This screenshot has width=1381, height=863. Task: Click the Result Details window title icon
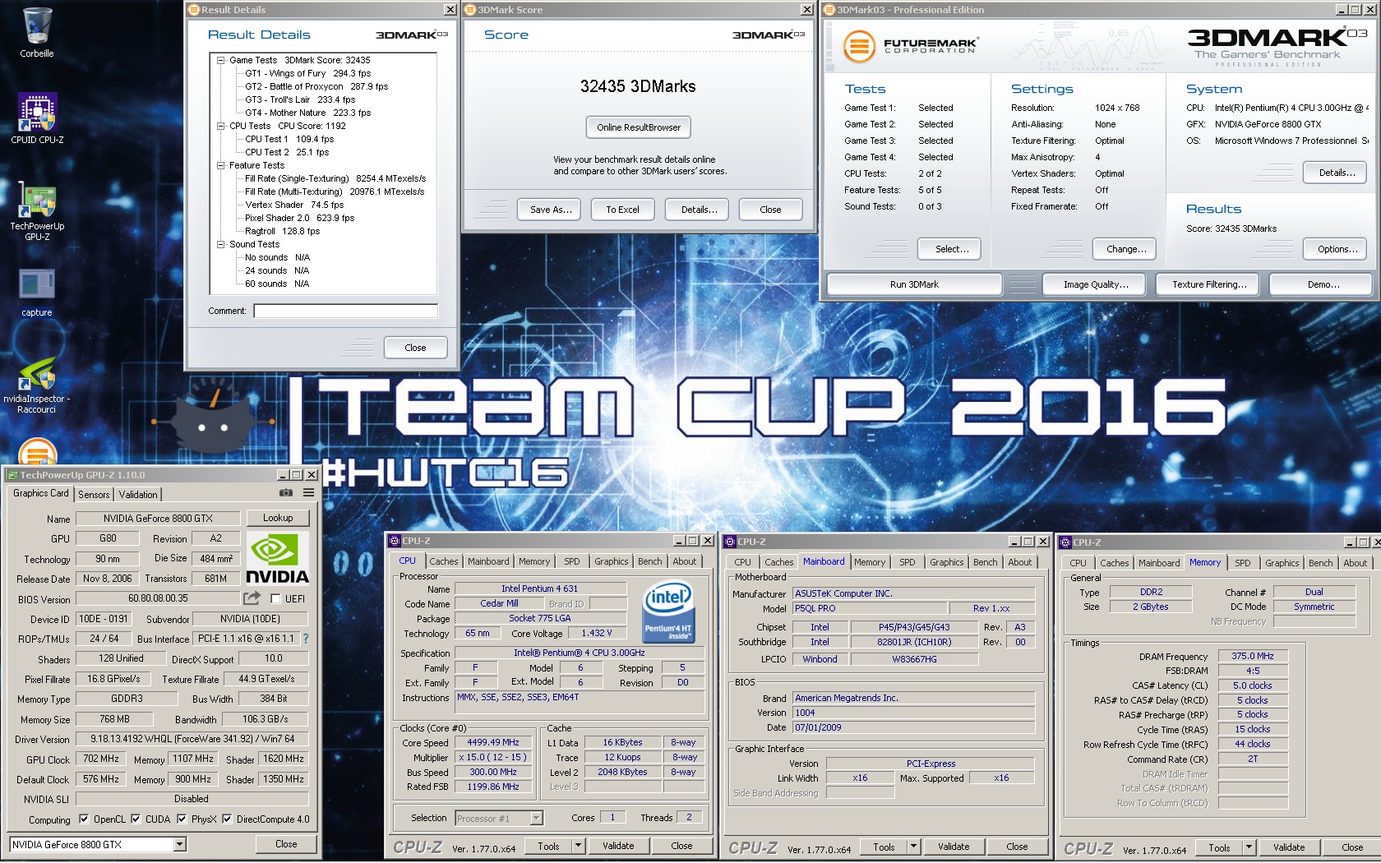click(194, 10)
